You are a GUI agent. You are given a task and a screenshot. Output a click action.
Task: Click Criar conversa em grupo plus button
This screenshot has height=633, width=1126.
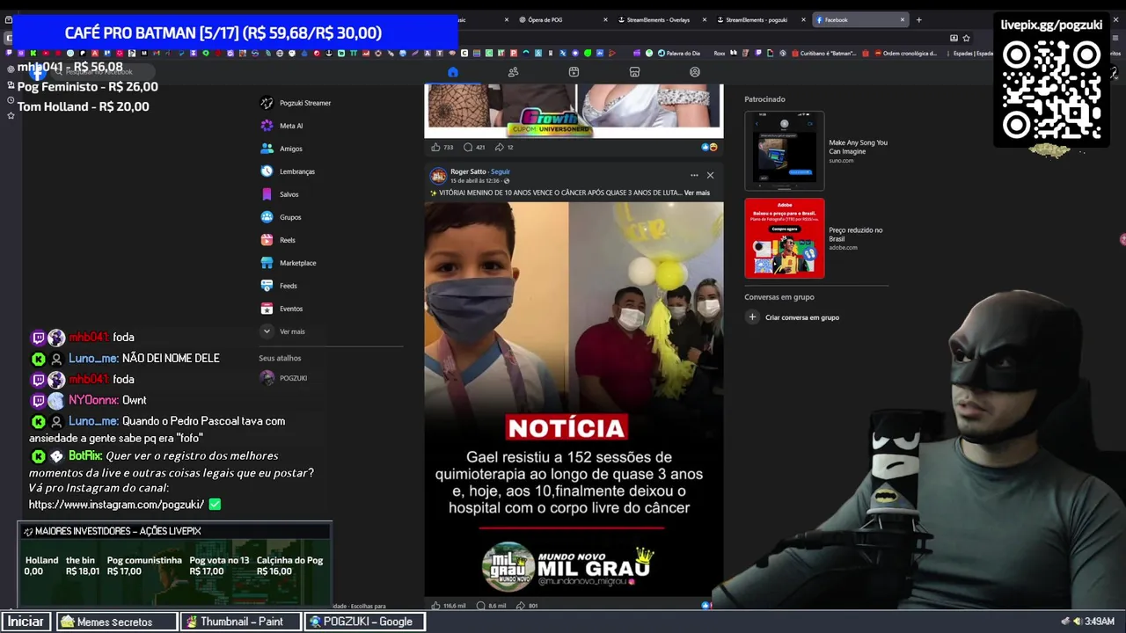[x=752, y=317]
